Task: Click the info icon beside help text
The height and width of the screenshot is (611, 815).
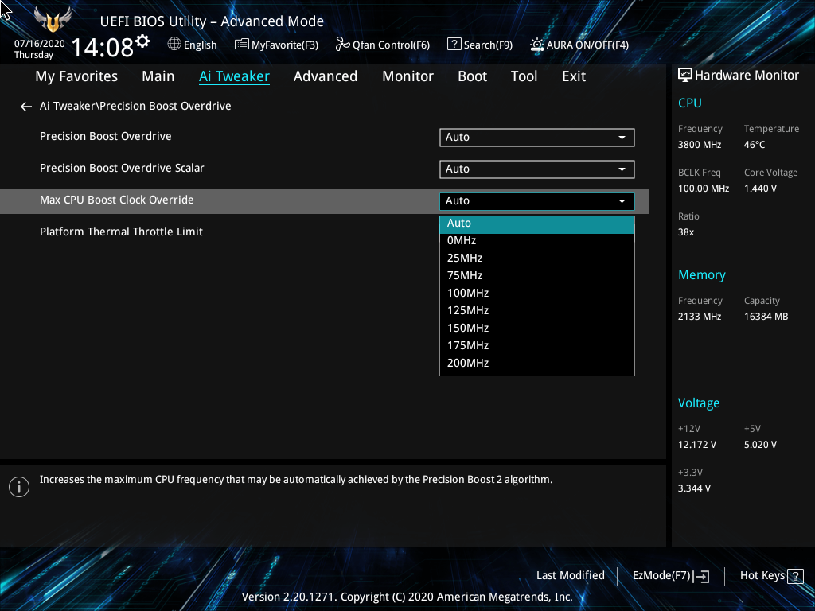Action: 19,487
